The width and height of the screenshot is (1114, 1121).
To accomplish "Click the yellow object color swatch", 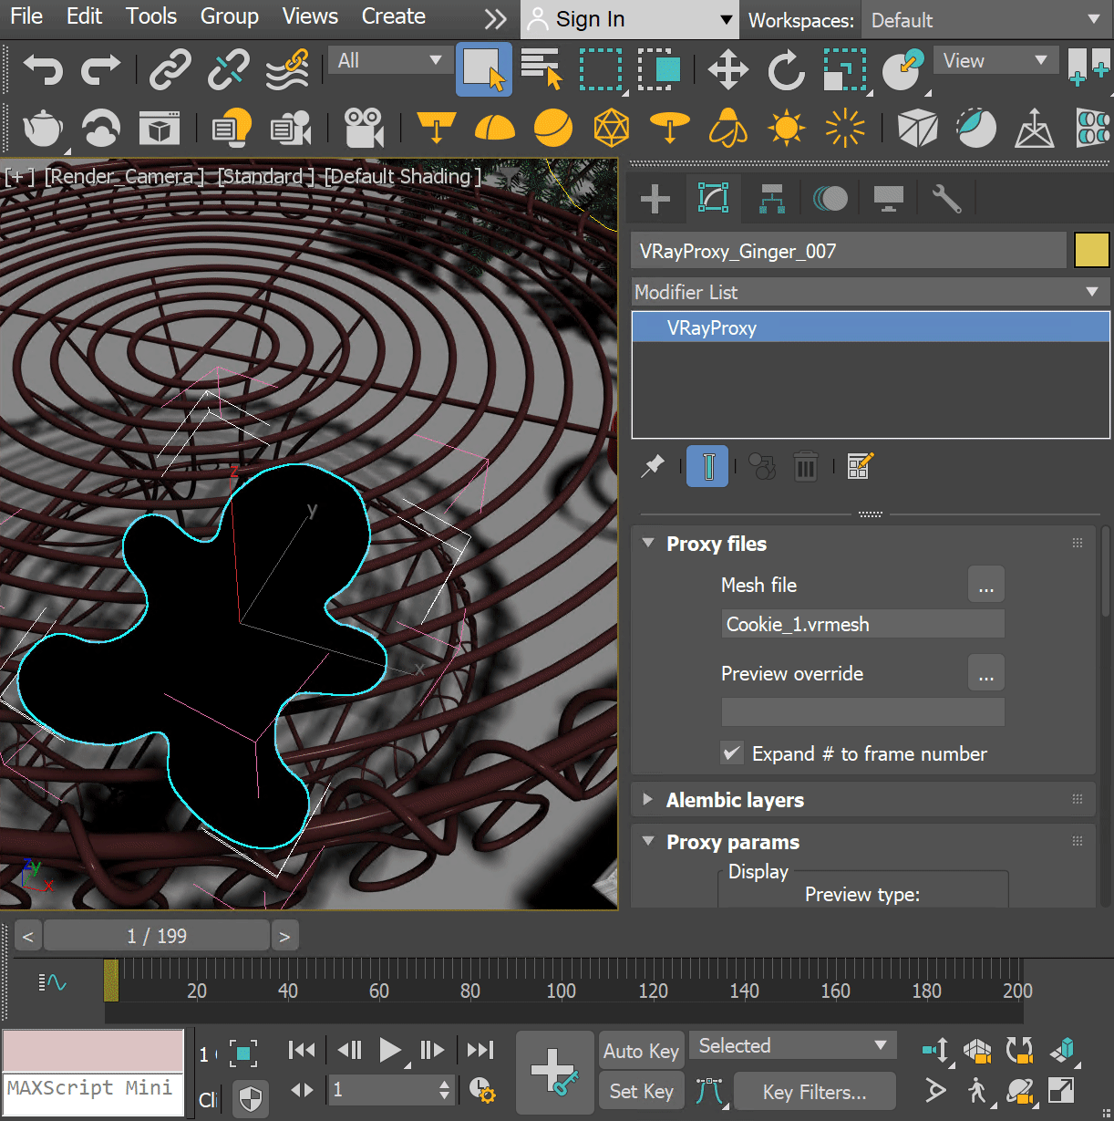I will click(x=1091, y=251).
